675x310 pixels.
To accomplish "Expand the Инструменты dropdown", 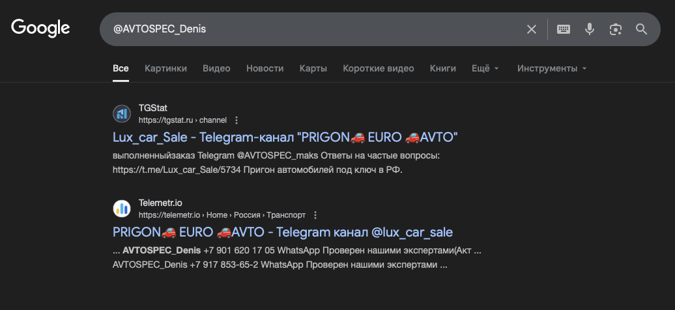I will point(552,68).
